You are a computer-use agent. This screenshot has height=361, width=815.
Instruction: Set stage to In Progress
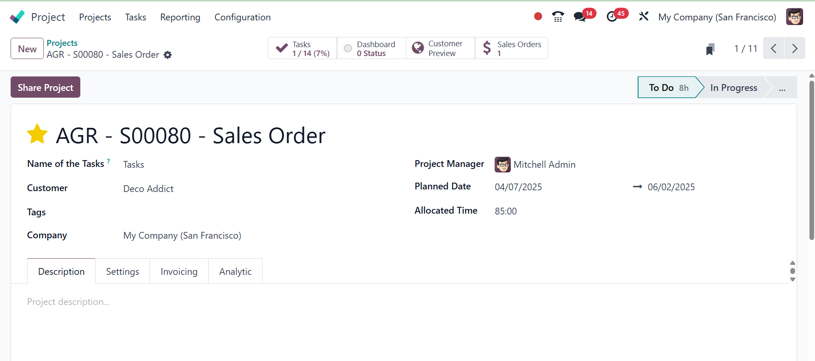click(733, 87)
